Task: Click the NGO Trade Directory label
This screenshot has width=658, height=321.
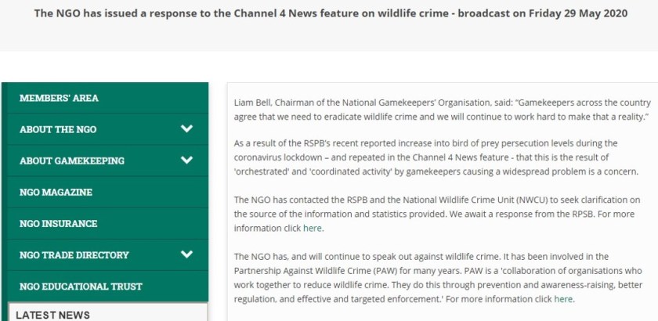Action: tap(74, 254)
